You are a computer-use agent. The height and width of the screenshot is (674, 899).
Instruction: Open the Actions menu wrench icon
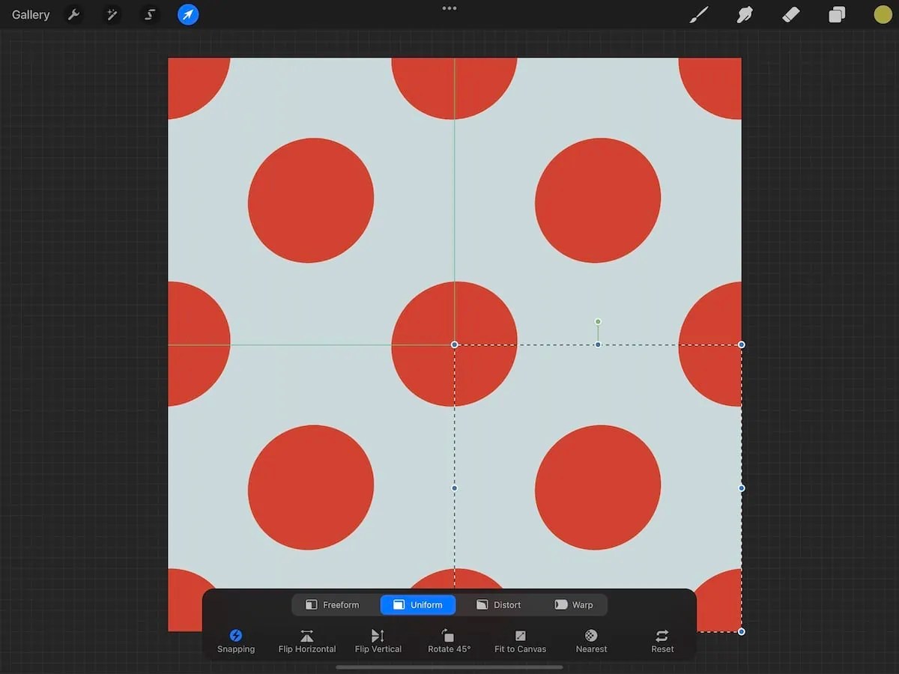(73, 14)
